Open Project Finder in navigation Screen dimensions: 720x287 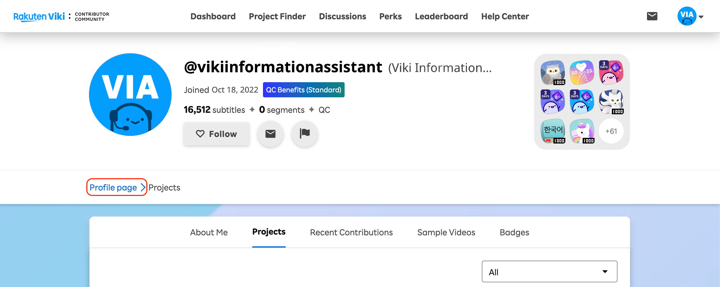pyautogui.click(x=277, y=16)
